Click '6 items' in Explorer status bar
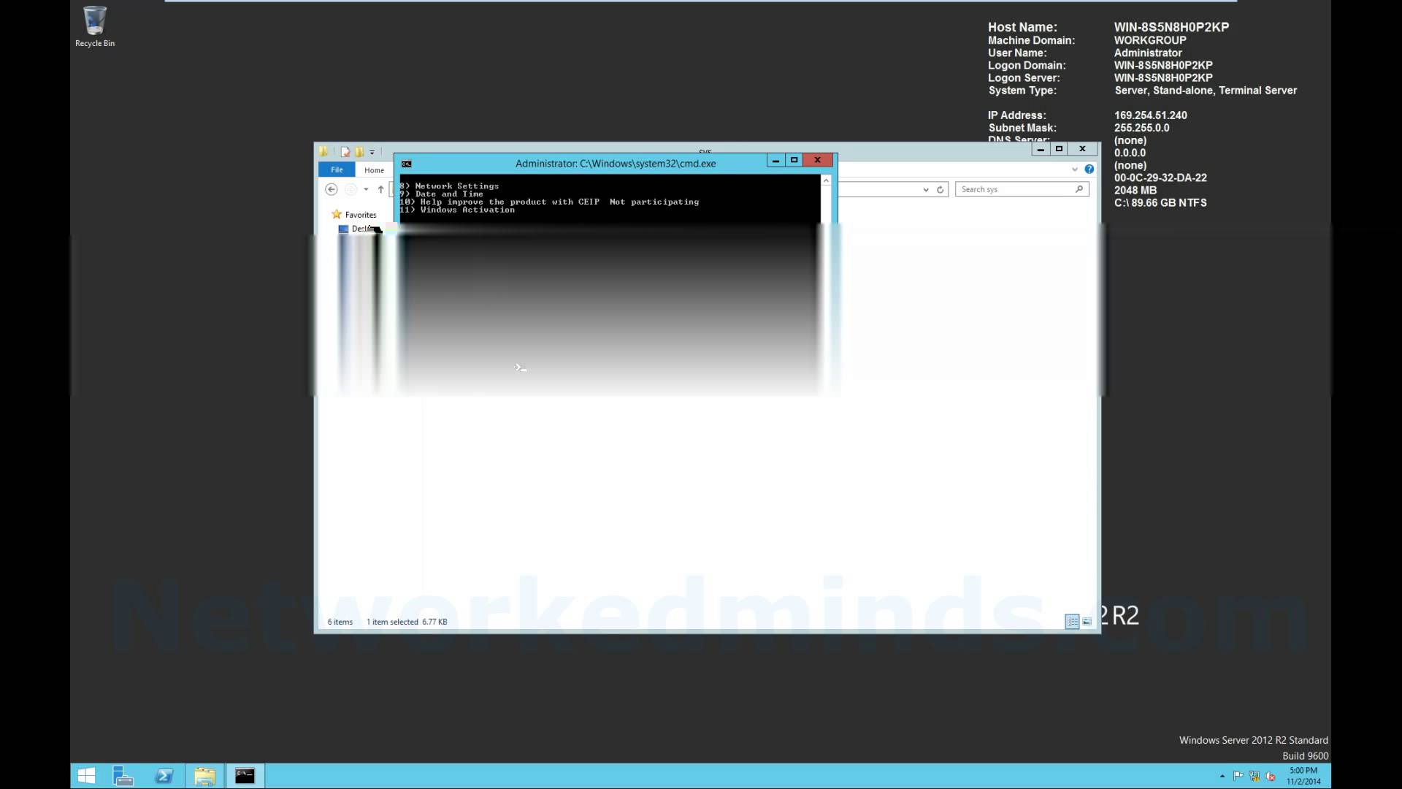 (340, 622)
